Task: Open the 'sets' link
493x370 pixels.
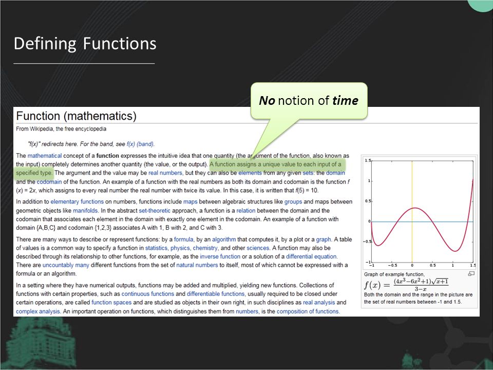Action: [x=308, y=173]
